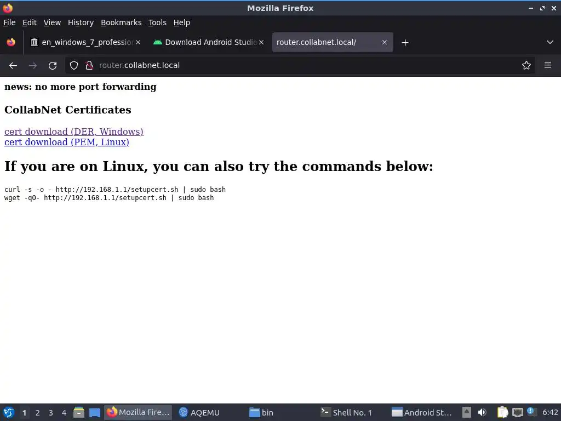The height and width of the screenshot is (421, 561).
Task: Click the removable media eject tray icon
Action: tap(467, 412)
